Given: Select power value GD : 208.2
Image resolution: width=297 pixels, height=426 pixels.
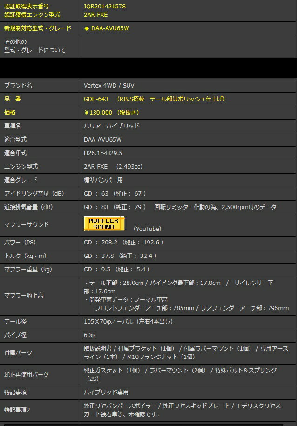Looking at the screenshot, I should coord(101,243).
